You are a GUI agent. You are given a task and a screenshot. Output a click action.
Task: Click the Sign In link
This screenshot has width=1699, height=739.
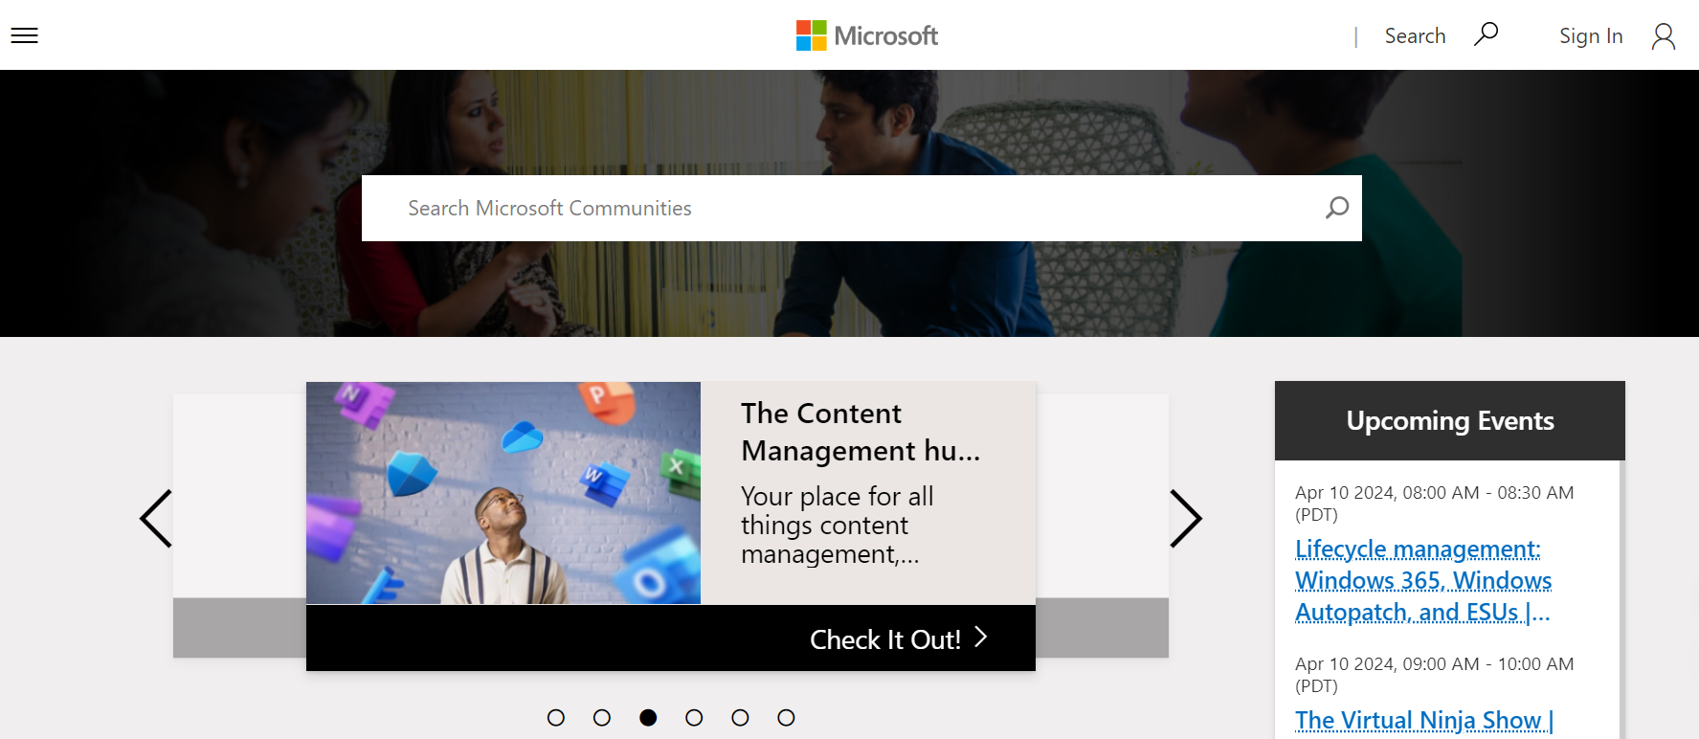pos(1591,36)
